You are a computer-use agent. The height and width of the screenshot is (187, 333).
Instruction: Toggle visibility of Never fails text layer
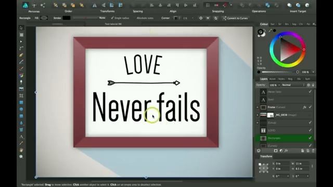pyautogui.click(x=310, y=91)
